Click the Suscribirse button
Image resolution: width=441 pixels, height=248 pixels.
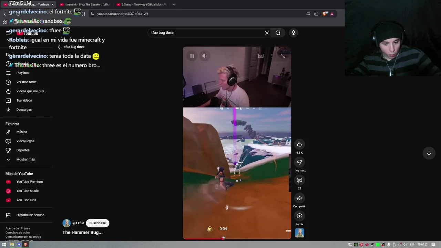pos(98,223)
